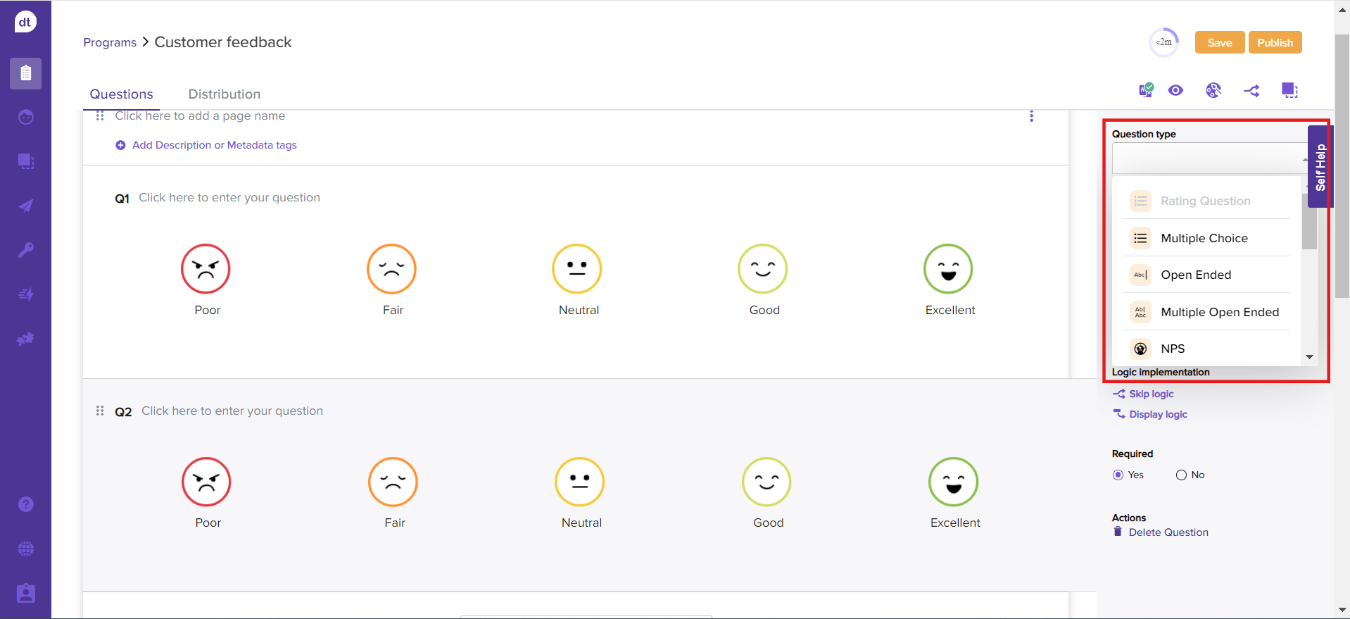Click the preview eye icon
The width and height of the screenshot is (1350, 619).
coord(1175,90)
